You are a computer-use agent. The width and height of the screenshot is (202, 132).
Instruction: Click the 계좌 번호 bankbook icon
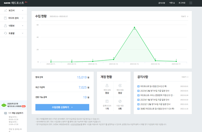click(x=120, y=85)
